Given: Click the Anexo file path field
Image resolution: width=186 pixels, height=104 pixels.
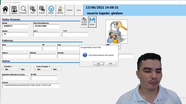Looking at the screenshot, I should [31, 86].
